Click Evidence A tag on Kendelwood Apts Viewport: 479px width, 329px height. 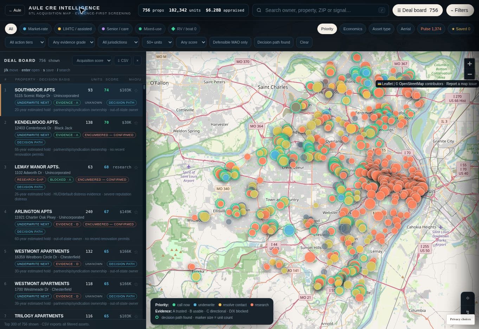point(67,135)
